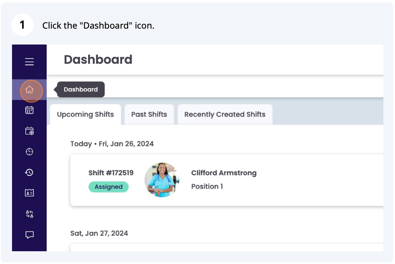The height and width of the screenshot is (264, 395).
Task: Open the ID card icon in sidebar
Action: coord(29,193)
